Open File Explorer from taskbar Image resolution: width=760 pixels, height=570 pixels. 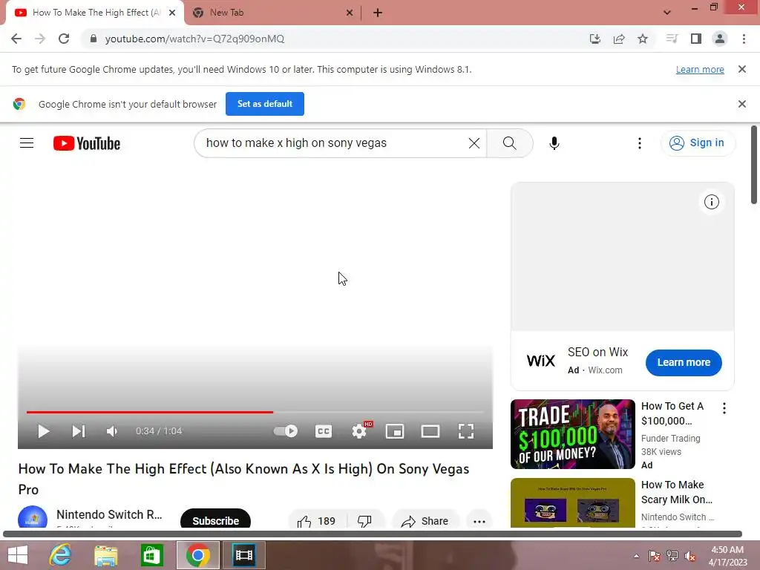(x=106, y=555)
